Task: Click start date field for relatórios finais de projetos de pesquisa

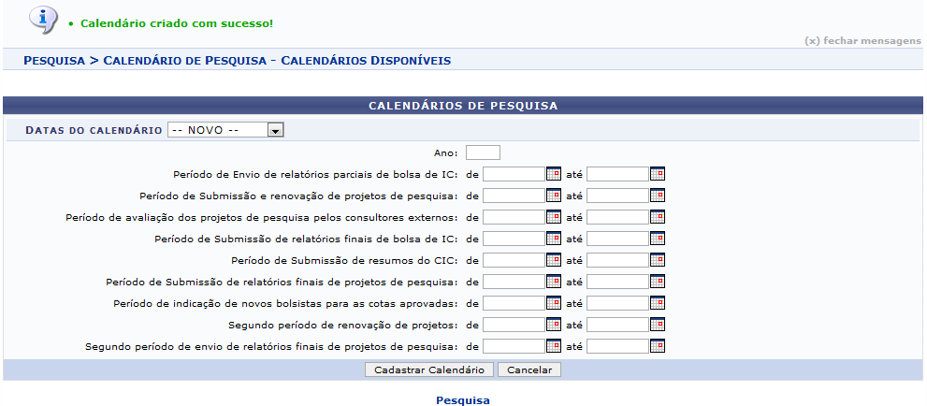Action: click(x=514, y=282)
